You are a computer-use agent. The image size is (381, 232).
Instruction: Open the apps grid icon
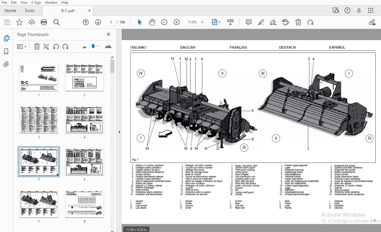click(x=371, y=11)
